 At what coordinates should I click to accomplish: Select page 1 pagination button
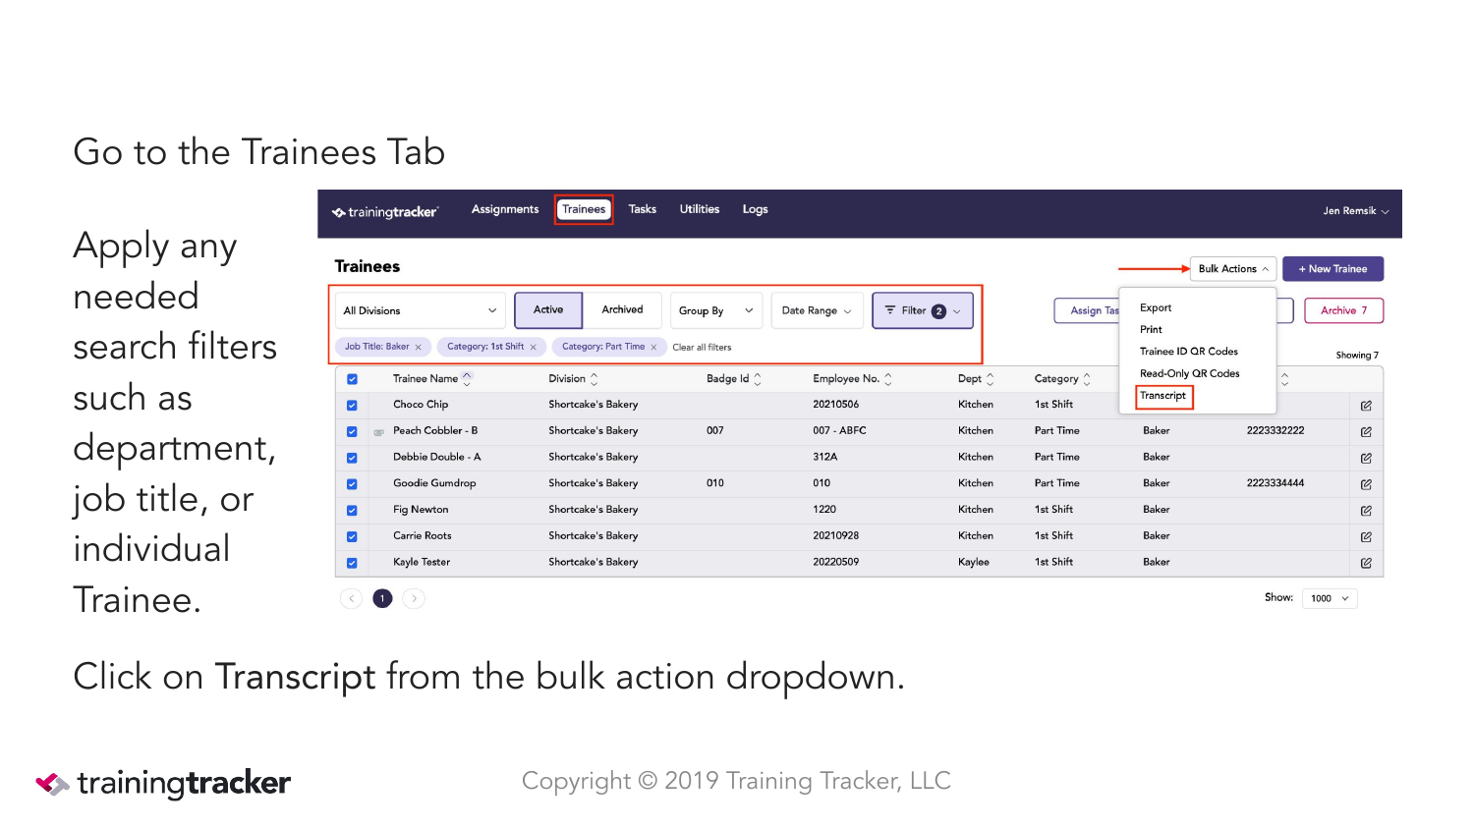click(382, 598)
